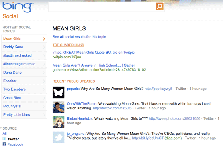
Task: Open BieberHeartsUs profile avatar
Action: [x=58, y=122]
